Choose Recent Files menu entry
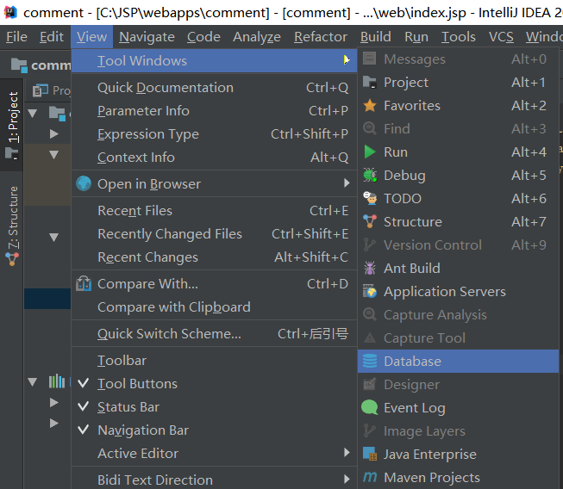This screenshot has width=563, height=489. point(134,211)
